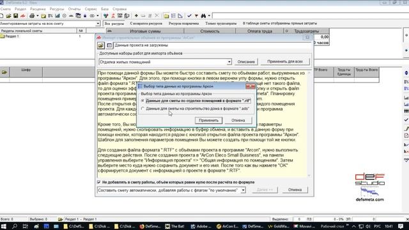Click the green plus add-row icon
409x230 pixels.
[x=136, y=16]
